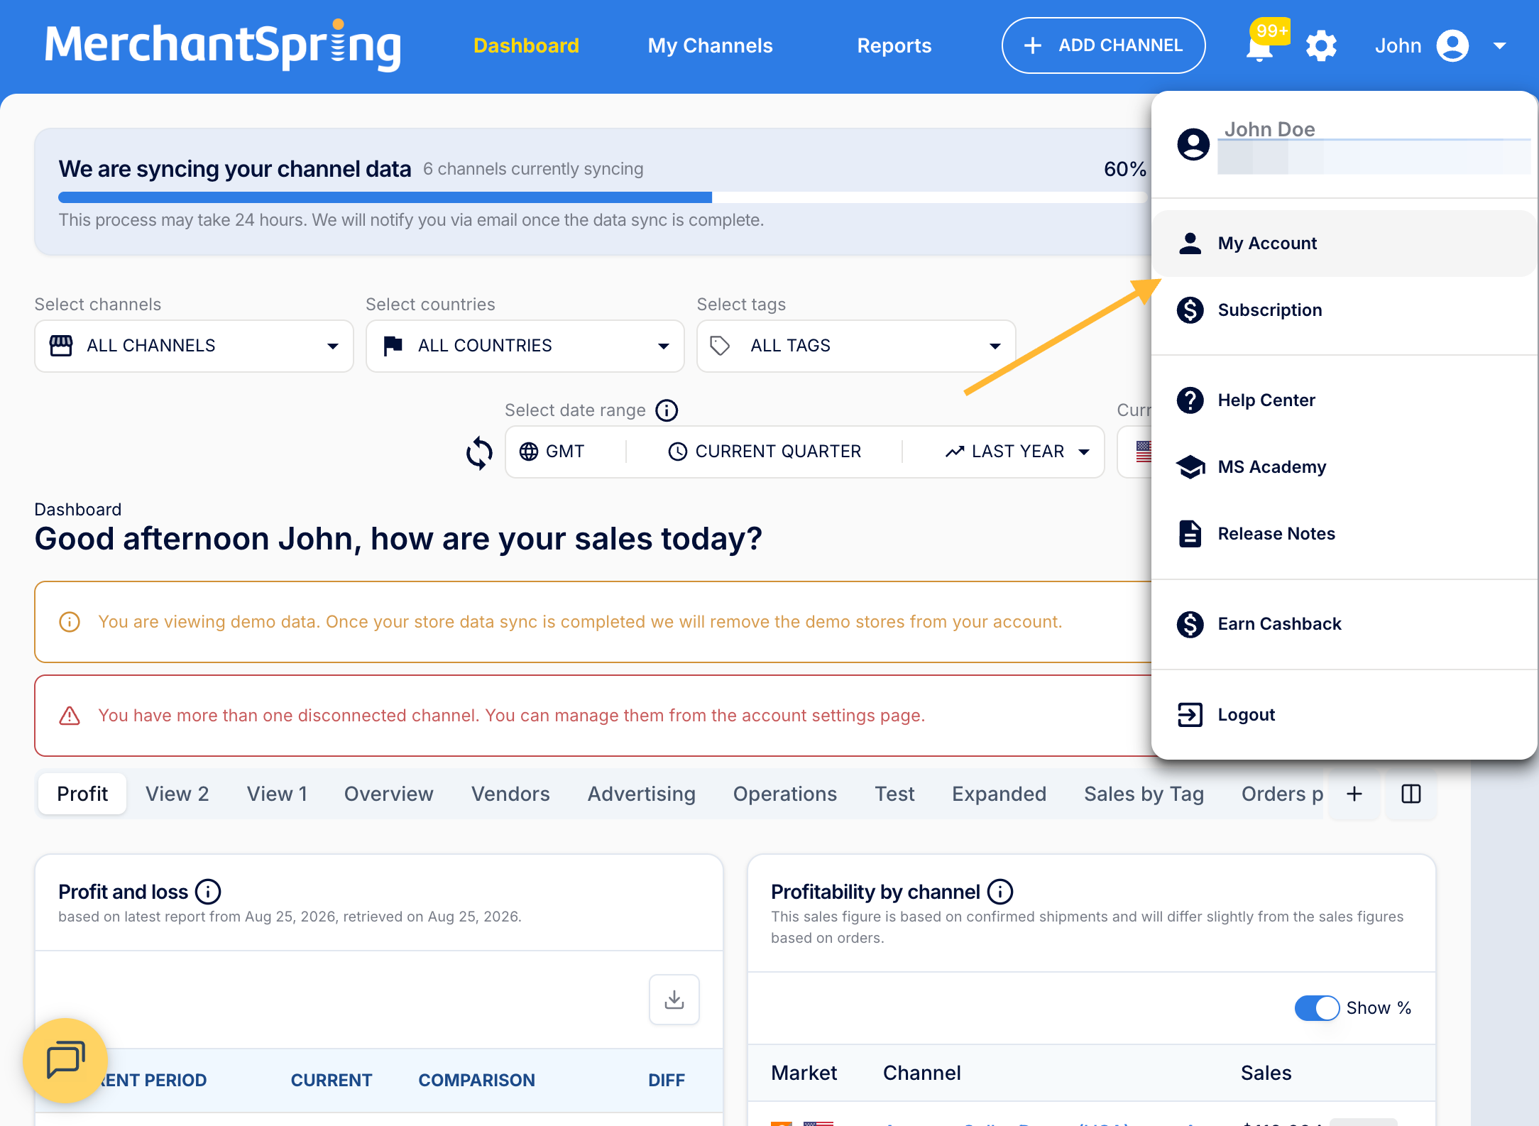Toggle the Show % switch
1539x1126 pixels.
pyautogui.click(x=1317, y=1008)
